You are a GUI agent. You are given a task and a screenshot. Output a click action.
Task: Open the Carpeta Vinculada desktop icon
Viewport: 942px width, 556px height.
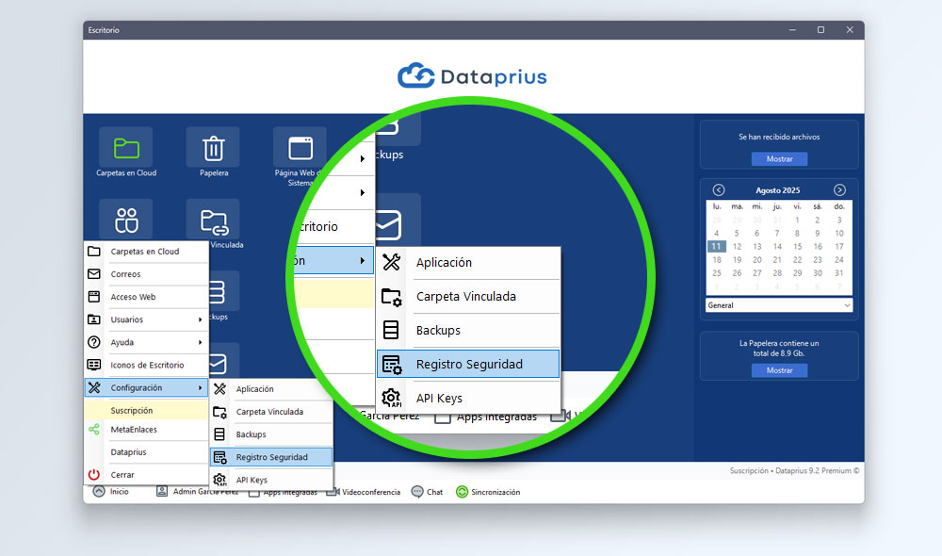pos(213,220)
